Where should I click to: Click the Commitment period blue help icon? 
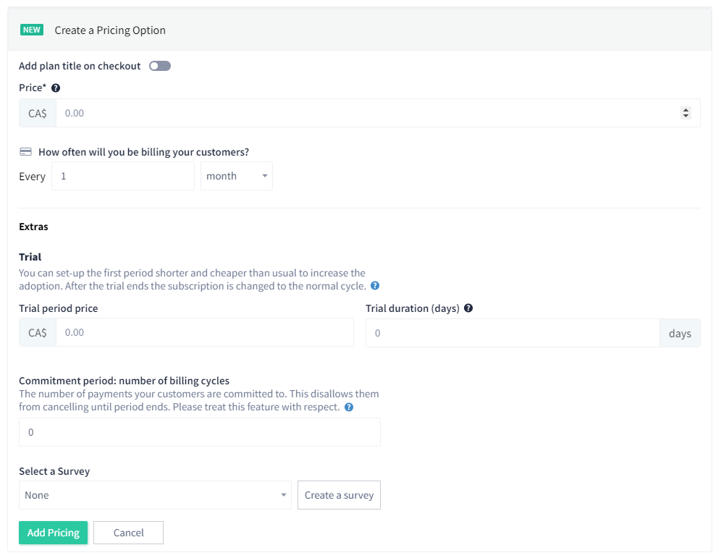[x=349, y=407]
